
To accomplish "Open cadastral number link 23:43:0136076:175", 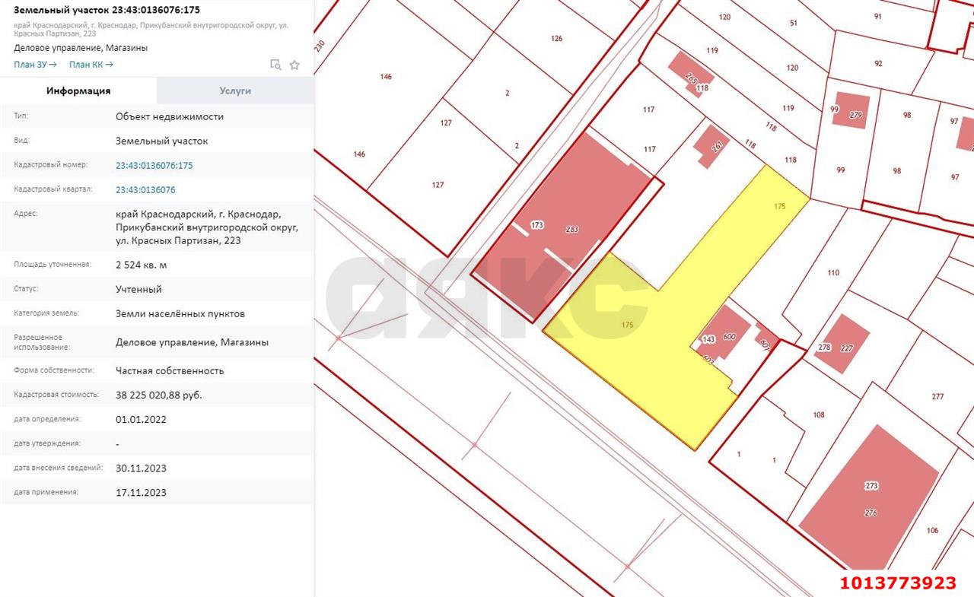I will click(x=154, y=164).
